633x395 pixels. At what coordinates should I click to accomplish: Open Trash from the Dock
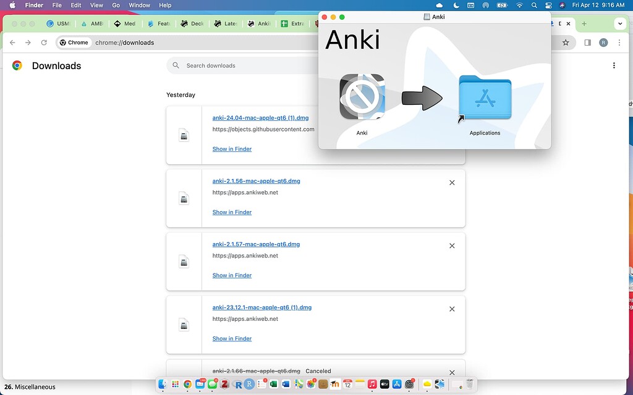click(x=470, y=384)
